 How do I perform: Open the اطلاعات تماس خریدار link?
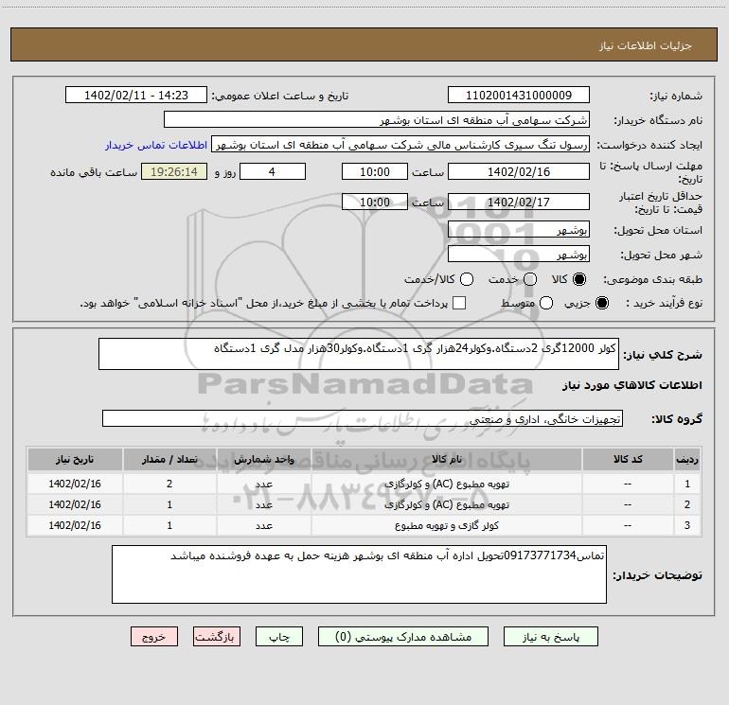[156, 145]
